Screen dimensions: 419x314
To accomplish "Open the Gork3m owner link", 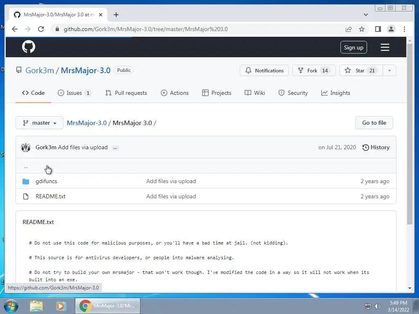I will (40, 70).
